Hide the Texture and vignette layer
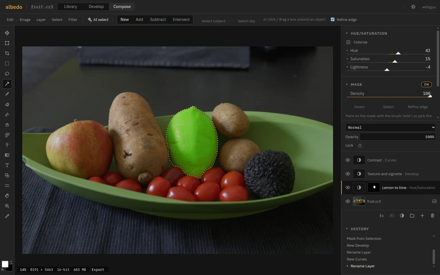 coord(348,174)
